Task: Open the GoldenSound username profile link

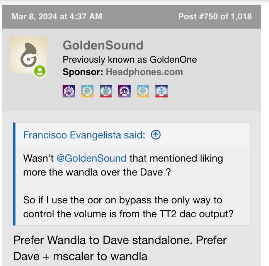Action: tap(103, 45)
